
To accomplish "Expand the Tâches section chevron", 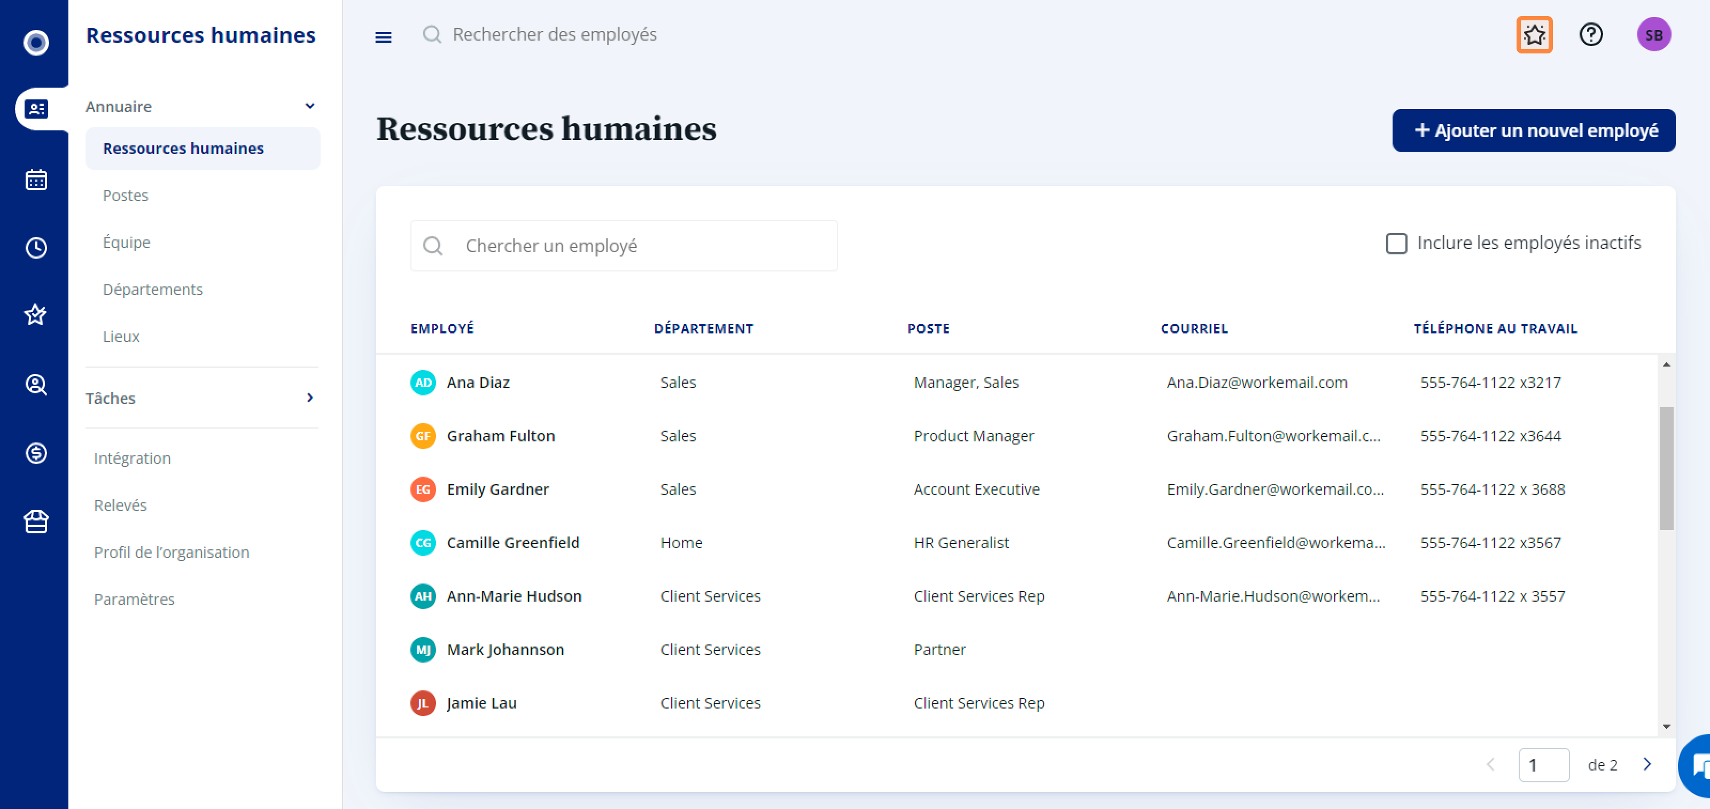I will pos(309,398).
